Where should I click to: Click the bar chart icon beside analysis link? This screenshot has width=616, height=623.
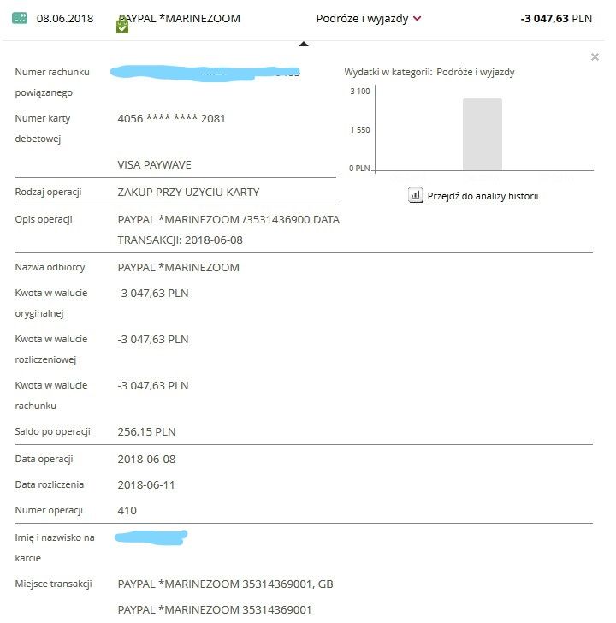click(416, 196)
